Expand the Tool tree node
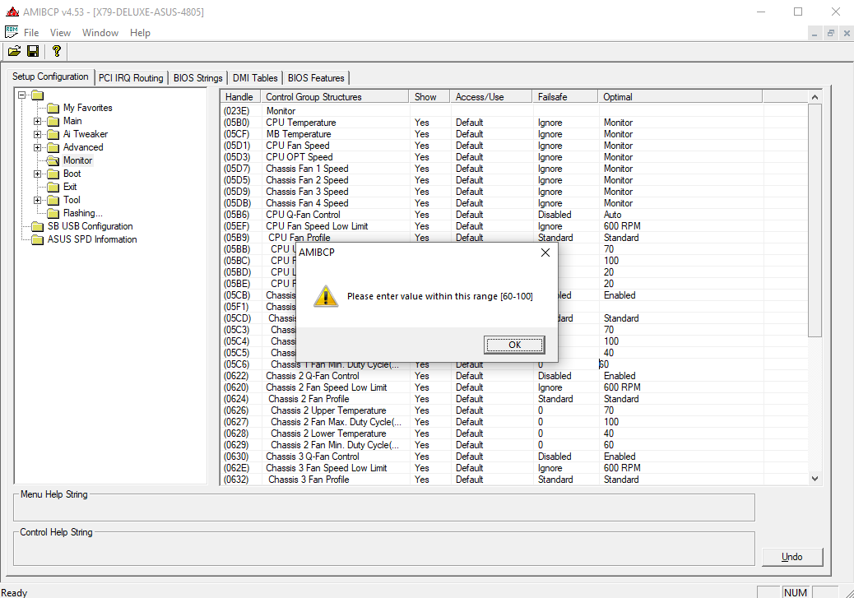The height and width of the screenshot is (598, 854). point(37,200)
